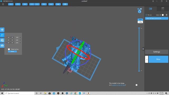The height and width of the screenshot is (95, 169).
Task: Open the dropdown left of Slice button
Action: [147, 59]
